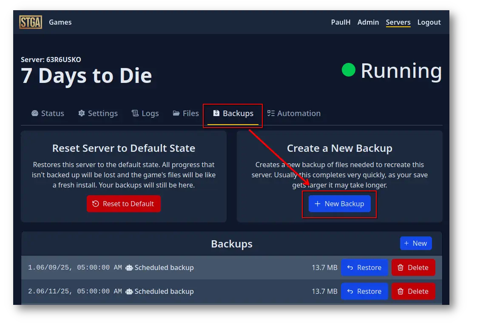Click the 'Create a New Backup' heading
The height and width of the screenshot is (324, 480).
[340, 148]
